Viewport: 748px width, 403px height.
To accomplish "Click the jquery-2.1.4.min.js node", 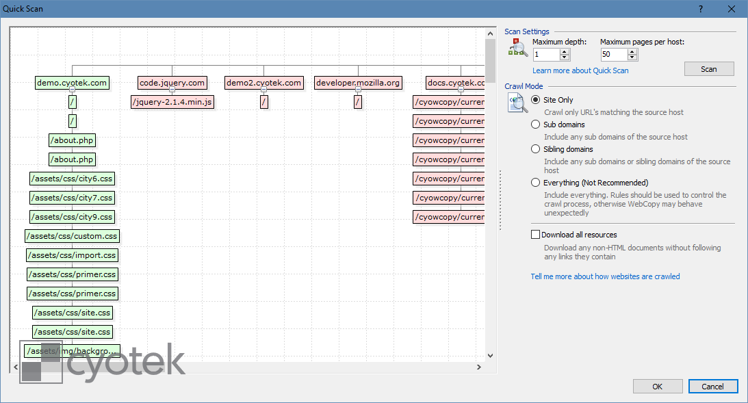I will point(172,101).
